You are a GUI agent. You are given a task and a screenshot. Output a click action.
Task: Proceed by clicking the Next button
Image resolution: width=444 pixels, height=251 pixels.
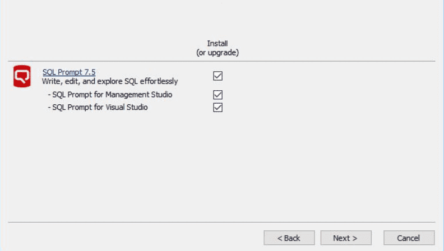coord(346,238)
